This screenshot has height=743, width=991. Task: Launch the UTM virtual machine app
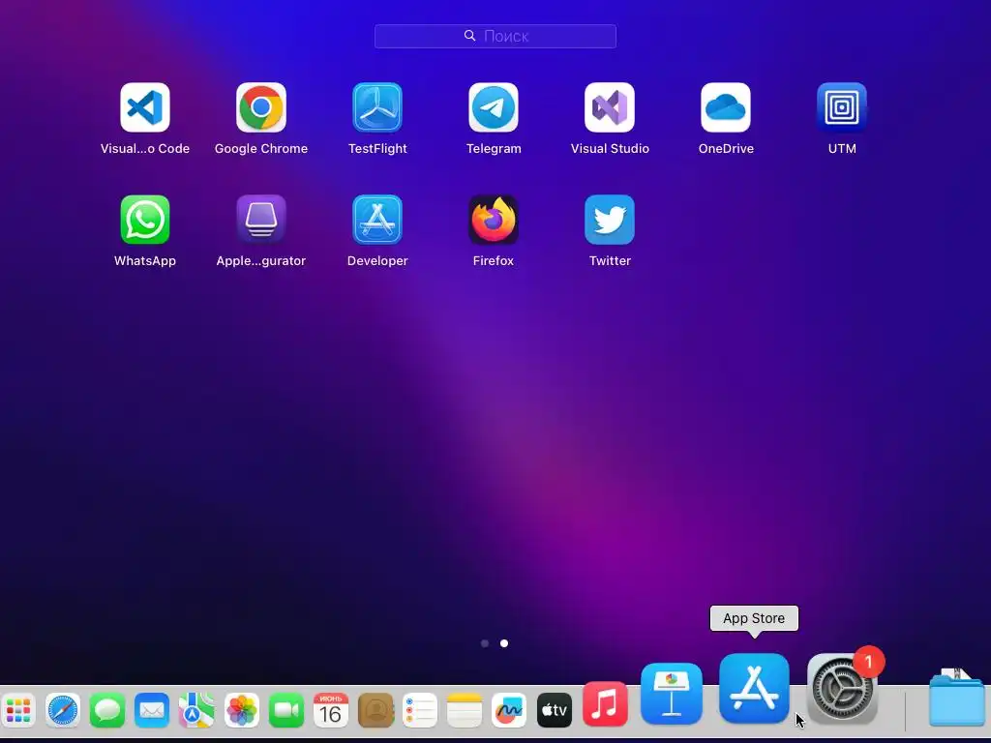click(x=842, y=107)
